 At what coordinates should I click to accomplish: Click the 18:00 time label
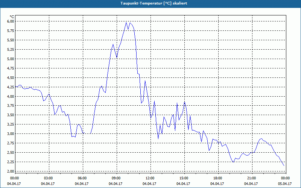[218, 178]
